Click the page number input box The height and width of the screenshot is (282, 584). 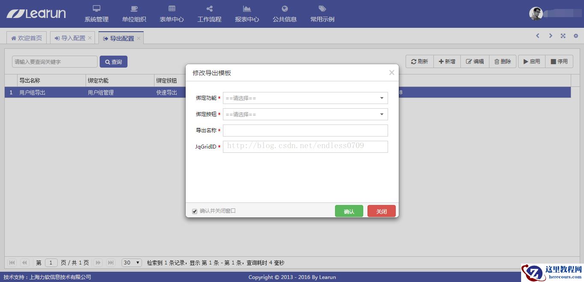click(51, 263)
